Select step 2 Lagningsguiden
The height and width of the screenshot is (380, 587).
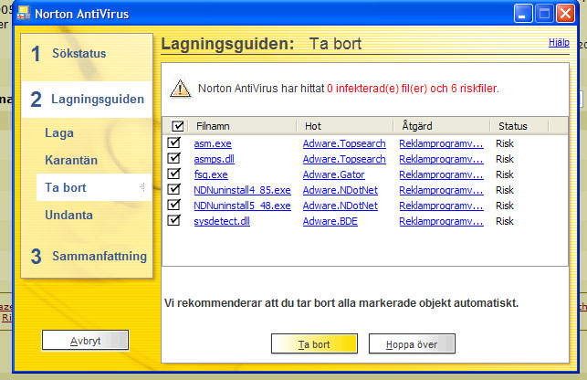[x=87, y=100]
